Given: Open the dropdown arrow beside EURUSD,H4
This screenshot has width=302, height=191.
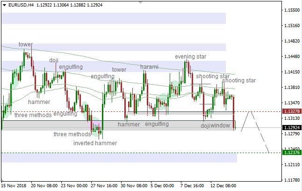Looking at the screenshot, I should click(x=4, y=5).
